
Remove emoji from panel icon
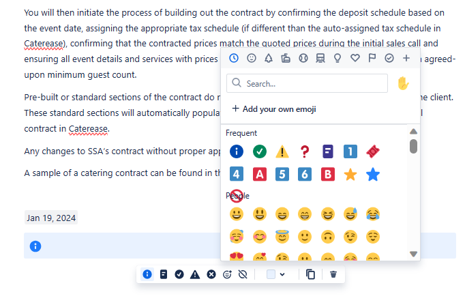point(243,274)
